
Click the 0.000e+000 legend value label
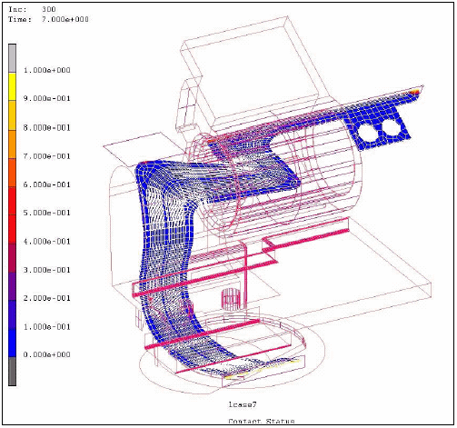[x=47, y=354]
